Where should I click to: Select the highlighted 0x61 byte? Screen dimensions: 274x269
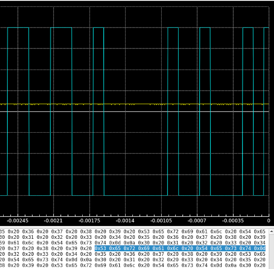158,248
